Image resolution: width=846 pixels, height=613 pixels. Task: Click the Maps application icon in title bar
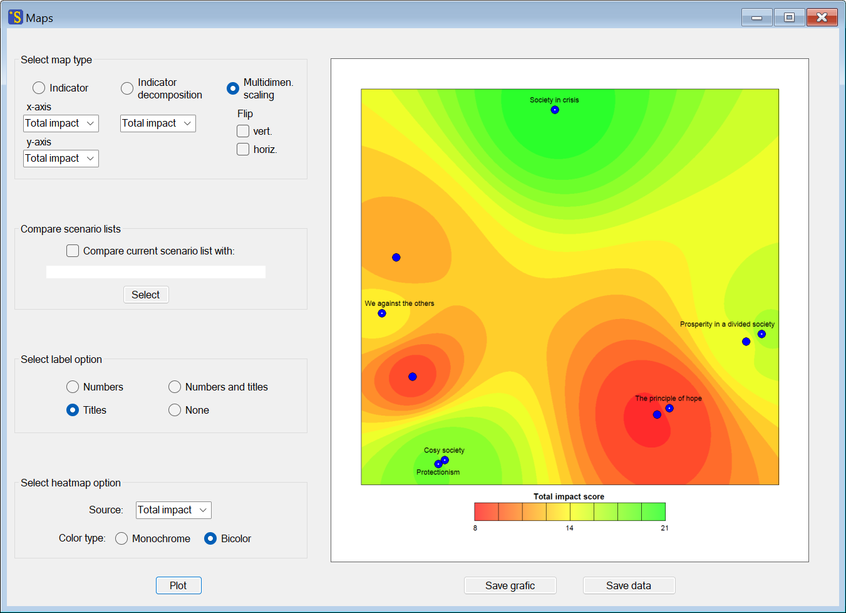[x=15, y=18]
